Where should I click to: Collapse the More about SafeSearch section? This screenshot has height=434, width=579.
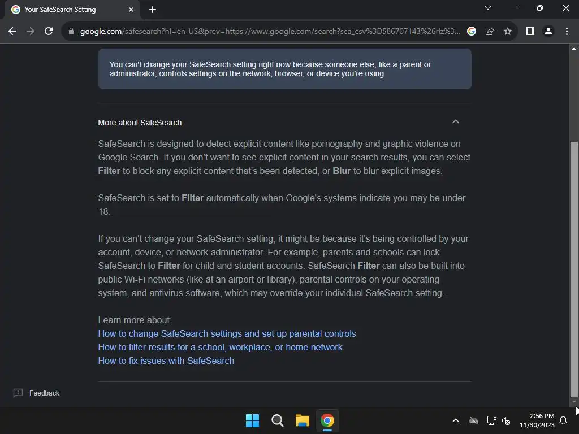click(456, 122)
